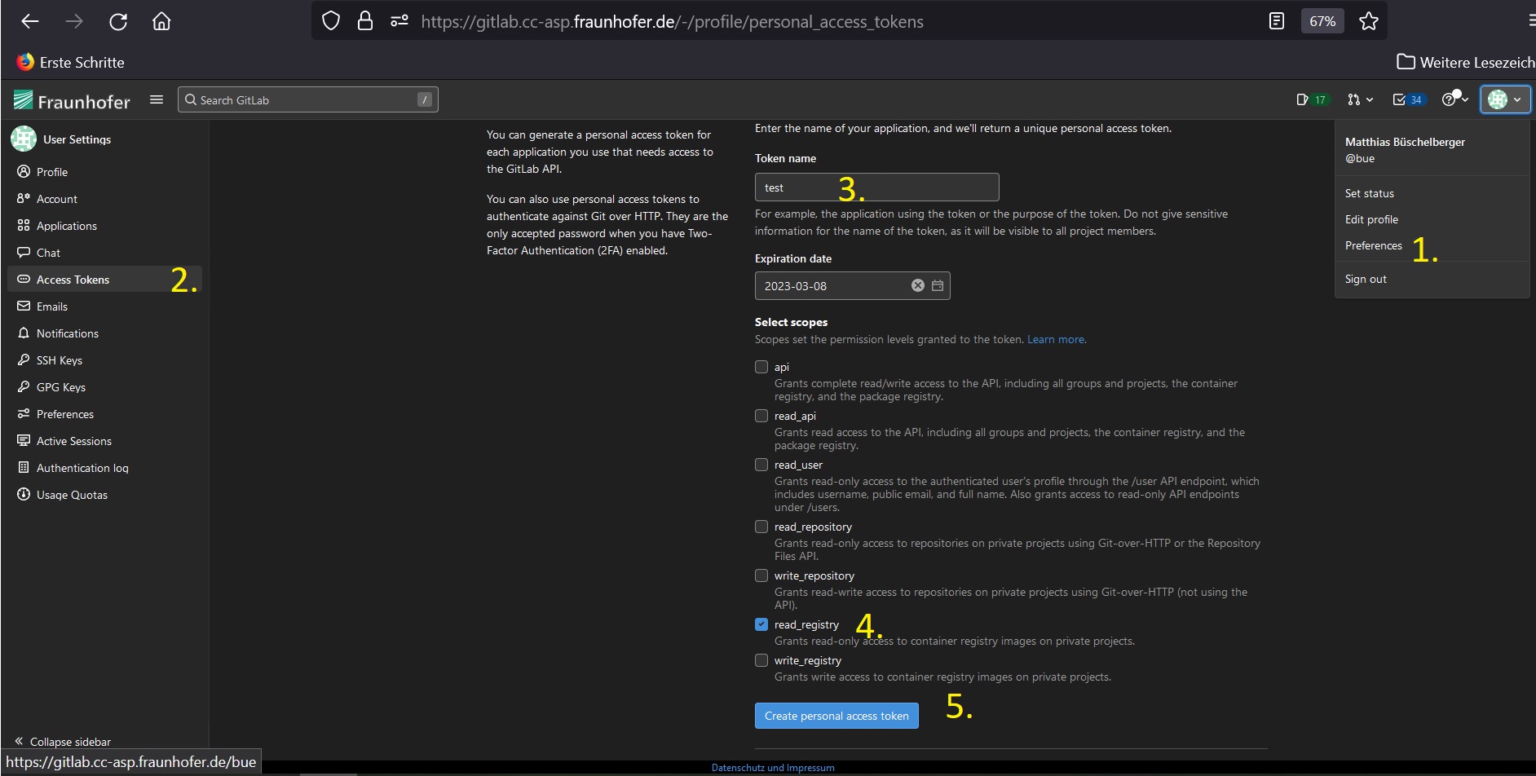Screen dimensions: 1536x776
Task: Bookmark this page with the star icon
Action: coord(1369,21)
